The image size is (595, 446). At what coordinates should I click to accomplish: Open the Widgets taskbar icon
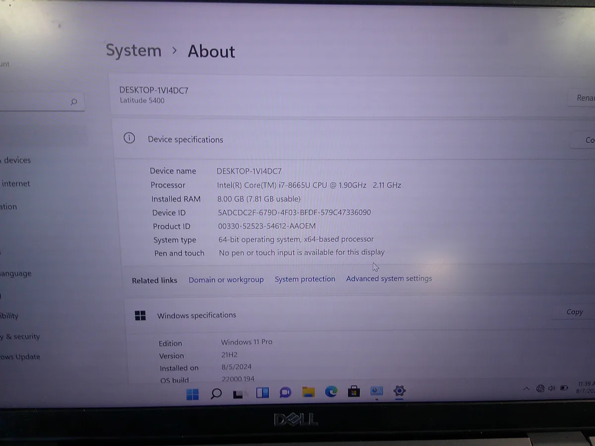(x=262, y=393)
